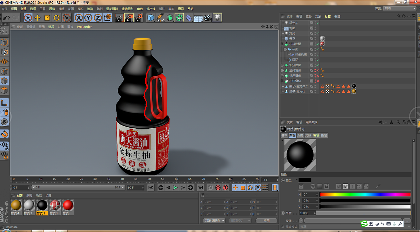Image resolution: width=420 pixels, height=232 pixels.
Task: Enable 旋转备份 via red X
Action: click(318, 70)
